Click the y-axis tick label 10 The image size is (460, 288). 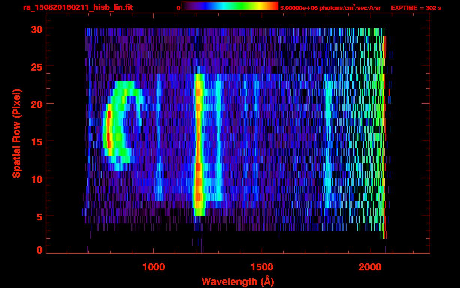point(36,179)
